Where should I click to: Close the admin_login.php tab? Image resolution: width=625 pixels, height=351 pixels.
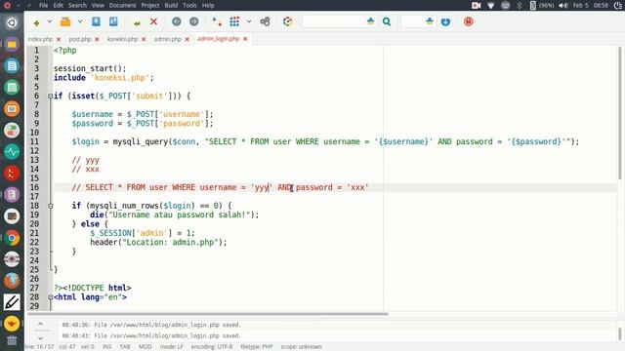(245, 39)
